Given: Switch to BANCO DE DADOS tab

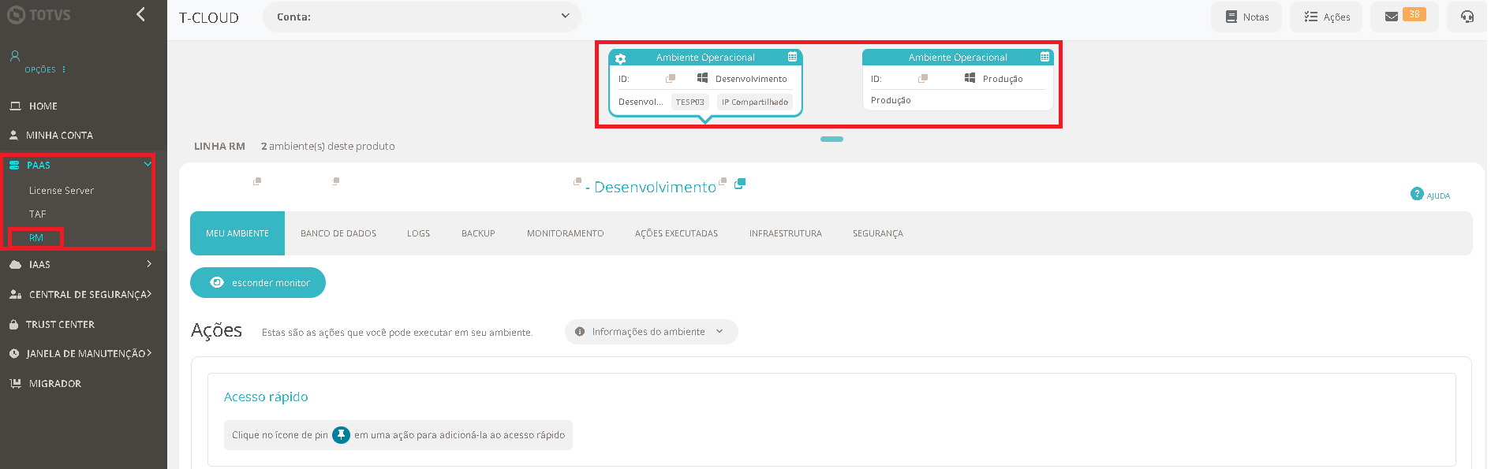Looking at the screenshot, I should tap(338, 233).
